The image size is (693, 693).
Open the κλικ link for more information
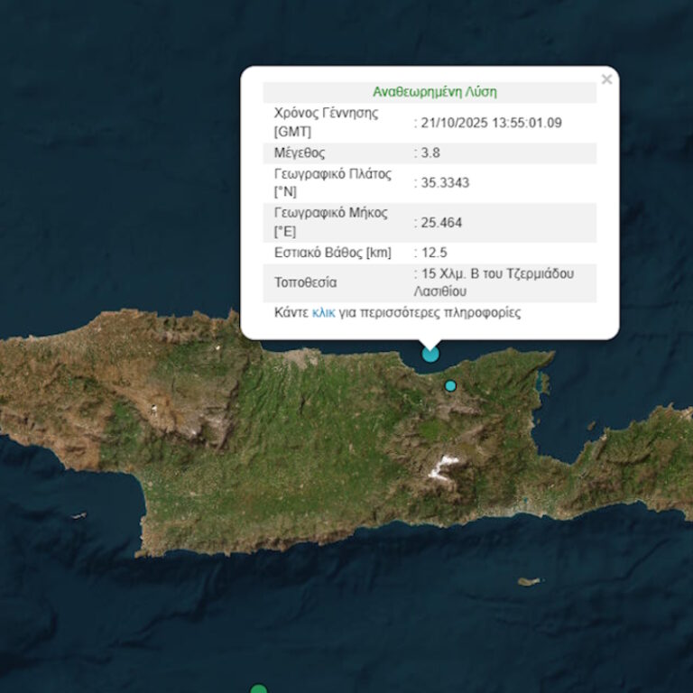tap(323, 313)
